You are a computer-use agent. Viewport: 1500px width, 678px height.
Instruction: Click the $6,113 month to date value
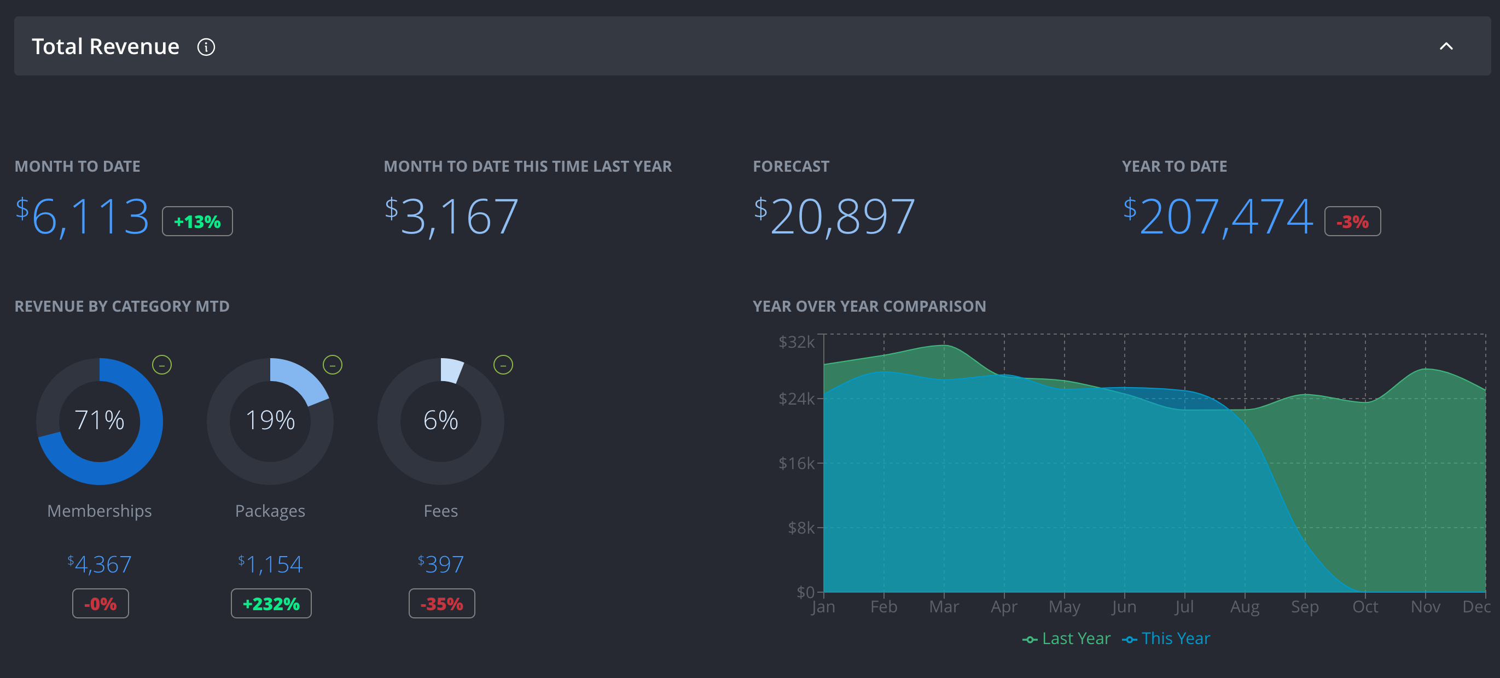pyautogui.click(x=83, y=217)
